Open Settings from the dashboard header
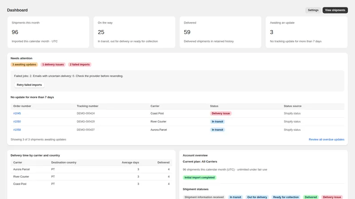This screenshot has width=355, height=199. point(313,10)
